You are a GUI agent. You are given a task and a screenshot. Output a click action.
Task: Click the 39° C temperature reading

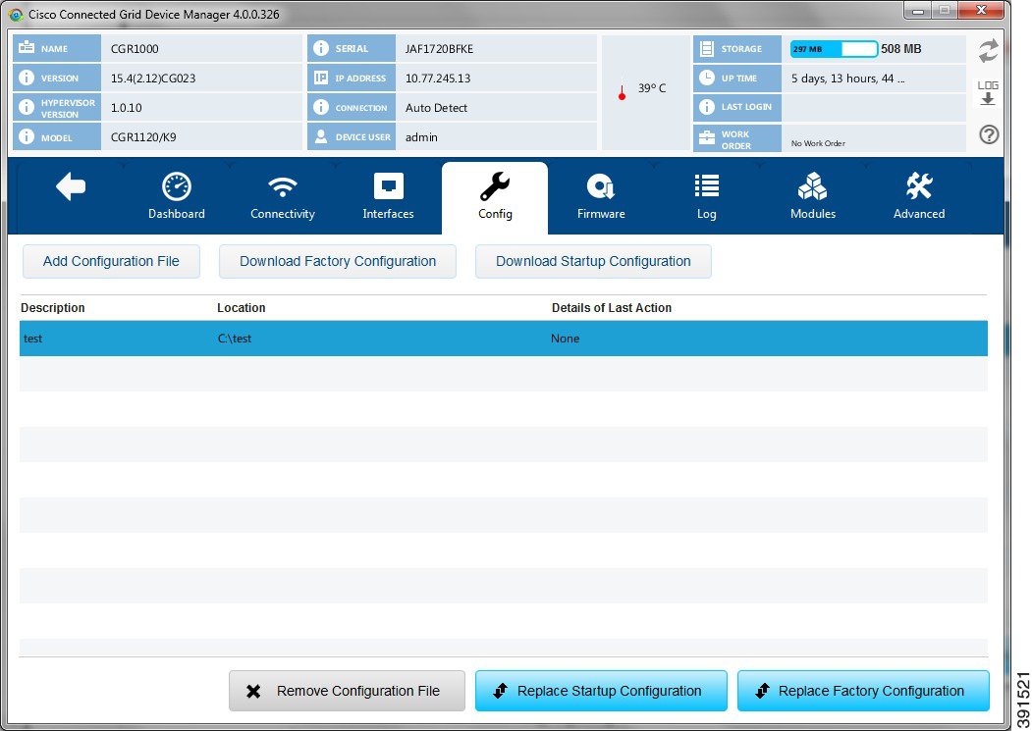(x=652, y=88)
